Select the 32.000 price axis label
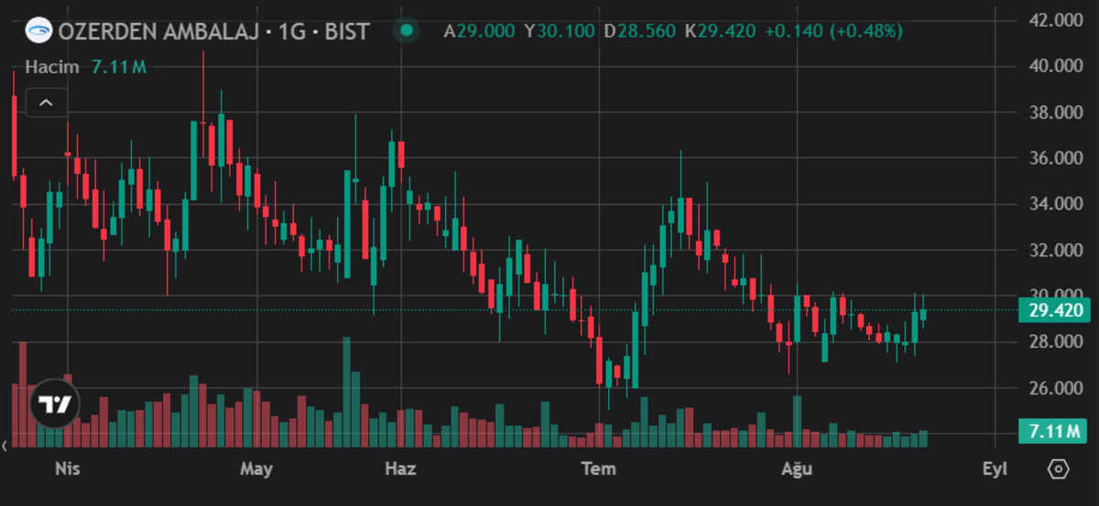The width and height of the screenshot is (1099, 506). pos(1056,250)
